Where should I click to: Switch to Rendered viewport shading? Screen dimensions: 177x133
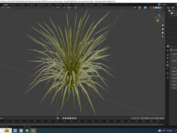(x=161, y=8)
